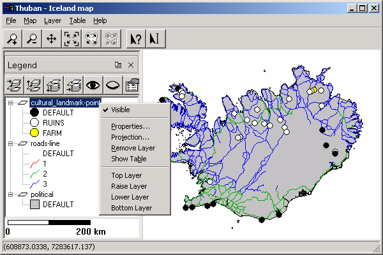Image resolution: width=383 pixels, height=255 pixels.
Task: Hide layer with the closed eye icon
Action: pyautogui.click(x=112, y=85)
